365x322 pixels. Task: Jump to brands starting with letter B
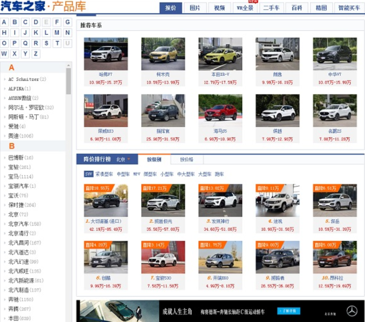tap(15, 22)
